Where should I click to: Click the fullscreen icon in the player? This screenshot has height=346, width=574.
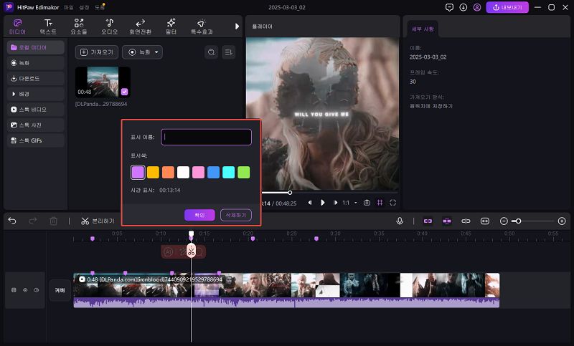392,203
